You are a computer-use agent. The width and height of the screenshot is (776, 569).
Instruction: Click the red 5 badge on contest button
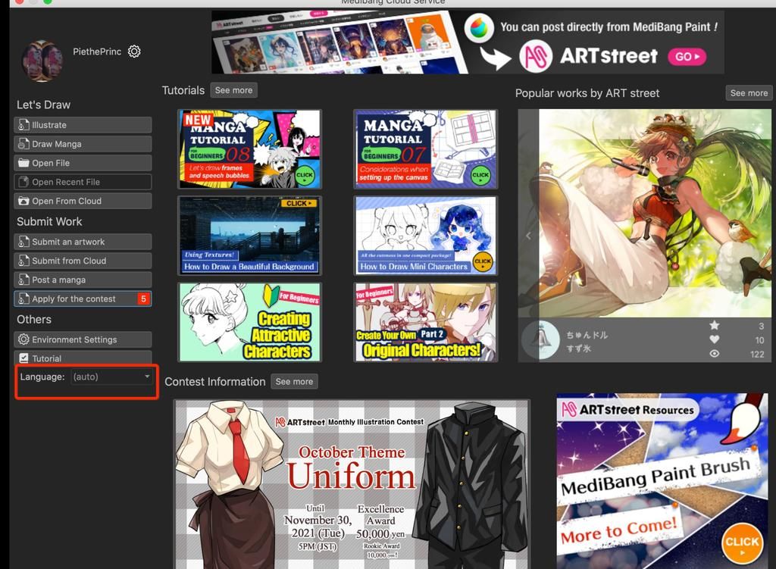click(143, 299)
